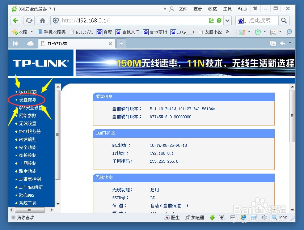The image size is (304, 230).
Task: Open the 下载 downloads manager
Action: (x=218, y=218)
